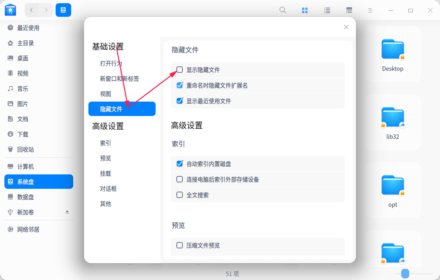Click the 最近使用 clock icon
This screenshot has width=440, height=280.
pyautogui.click(x=10, y=28)
